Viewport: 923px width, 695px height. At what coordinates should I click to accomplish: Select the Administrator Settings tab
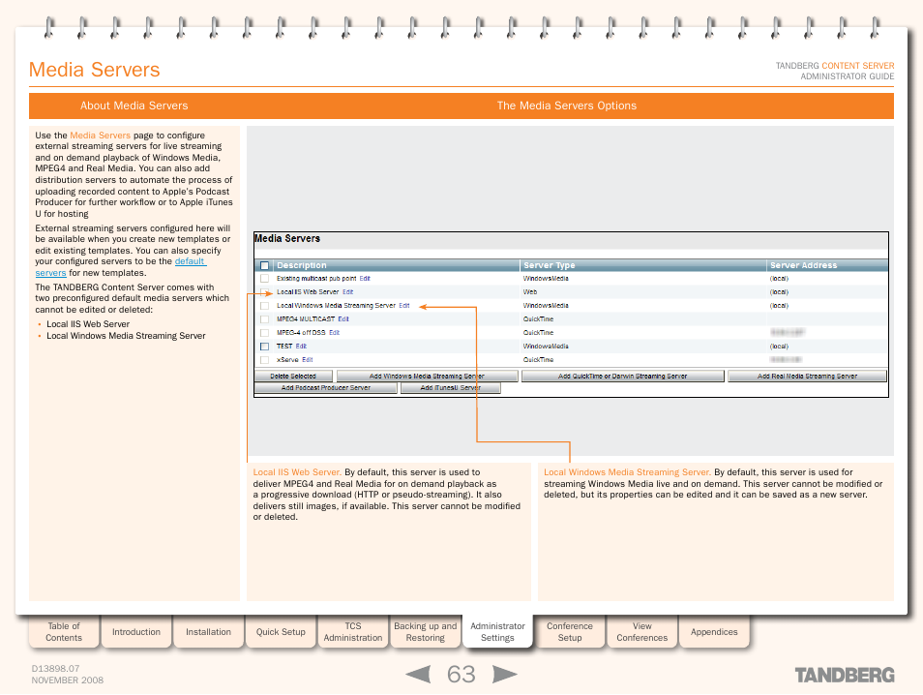point(497,631)
